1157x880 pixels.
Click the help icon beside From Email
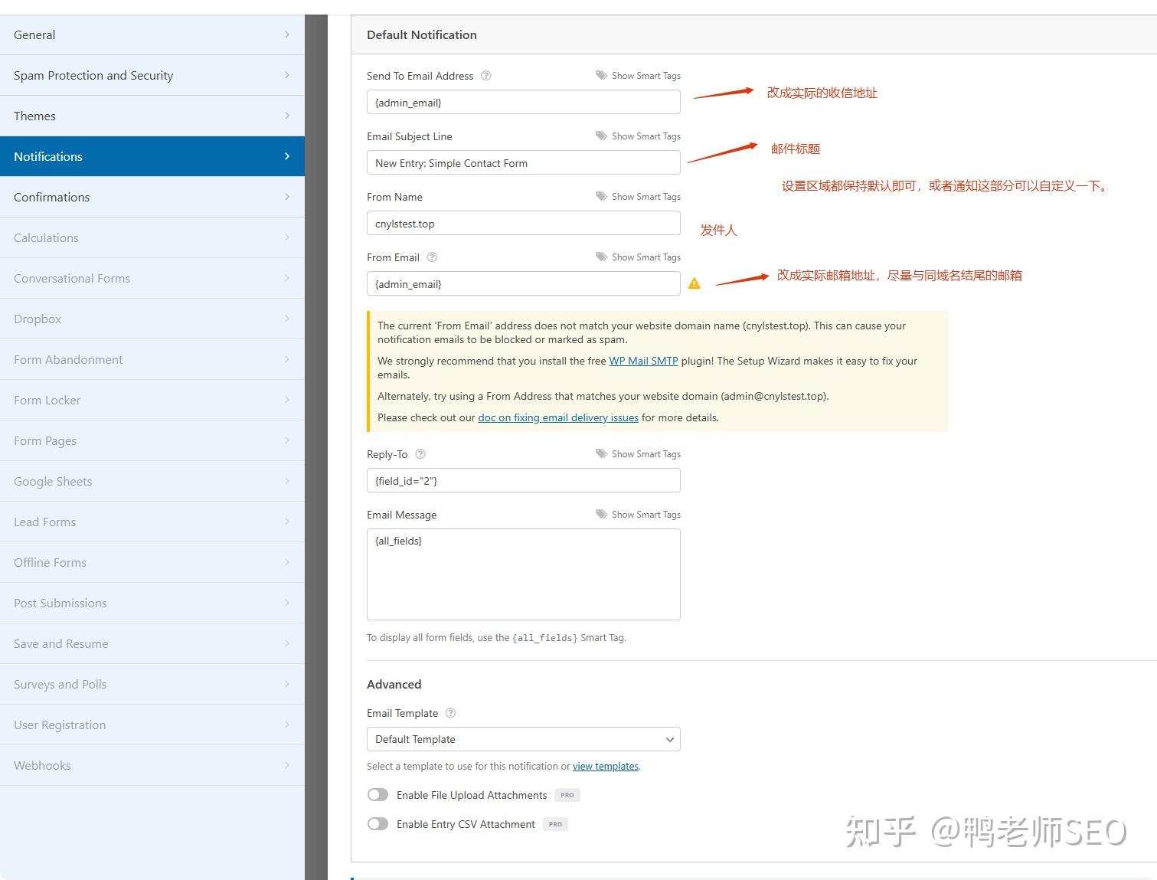coord(432,257)
